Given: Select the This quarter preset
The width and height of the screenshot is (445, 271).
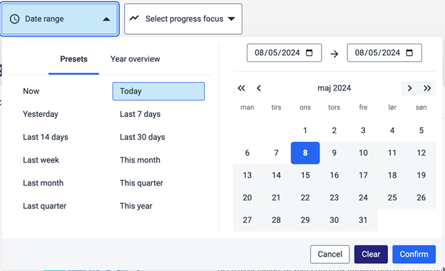Looking at the screenshot, I should point(141,183).
